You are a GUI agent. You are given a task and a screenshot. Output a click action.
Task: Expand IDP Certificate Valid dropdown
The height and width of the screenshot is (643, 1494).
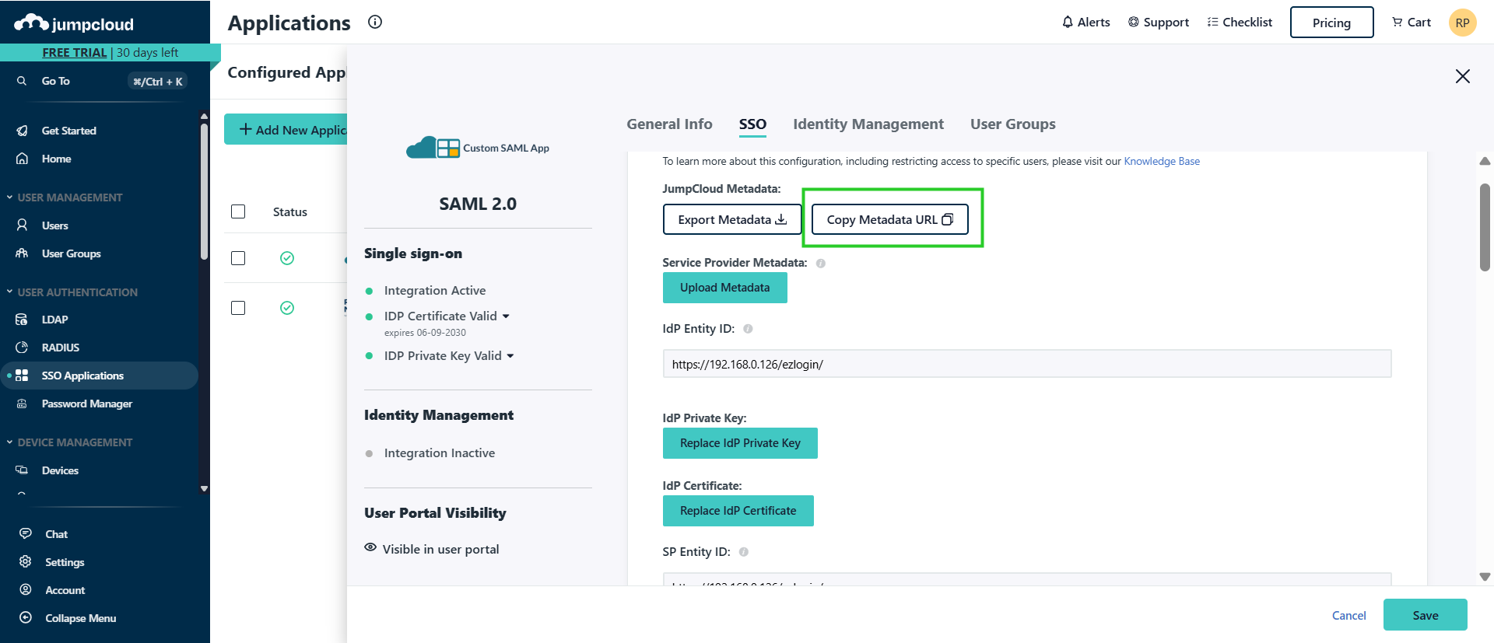point(506,316)
